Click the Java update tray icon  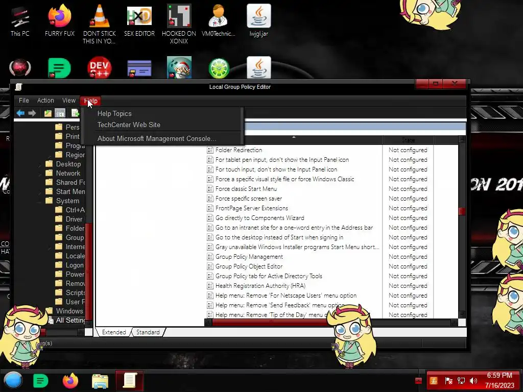[x=434, y=380]
